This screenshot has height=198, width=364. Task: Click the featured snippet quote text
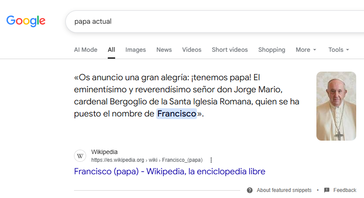tap(187, 95)
